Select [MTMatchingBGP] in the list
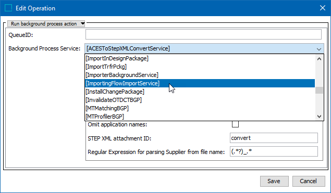331x193 pixels. tap(200, 108)
